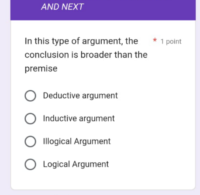
Task: Click the word "conclusion" in the question
Action: pos(47,55)
